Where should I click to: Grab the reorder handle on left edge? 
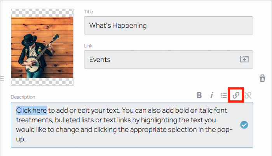(x=2, y=79)
